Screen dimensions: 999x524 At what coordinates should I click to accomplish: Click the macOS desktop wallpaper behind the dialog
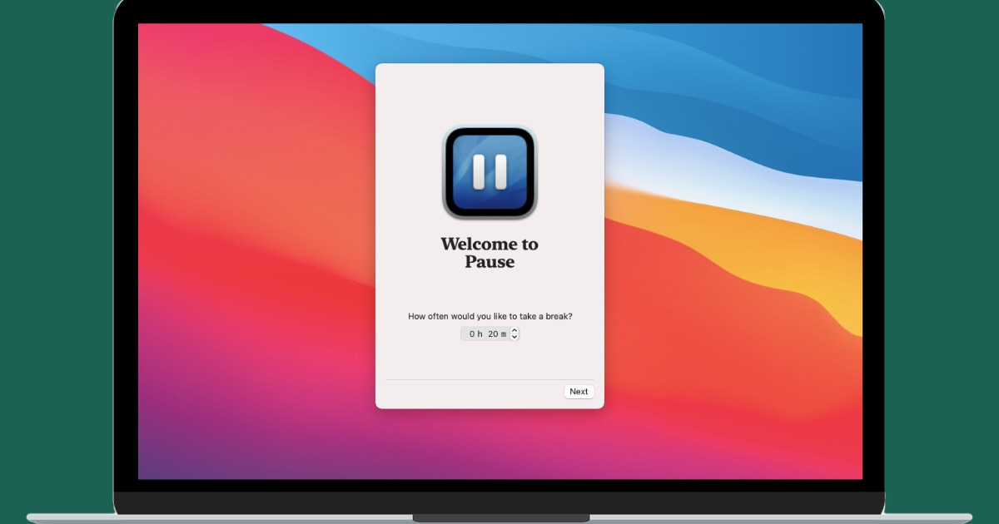coord(250,250)
